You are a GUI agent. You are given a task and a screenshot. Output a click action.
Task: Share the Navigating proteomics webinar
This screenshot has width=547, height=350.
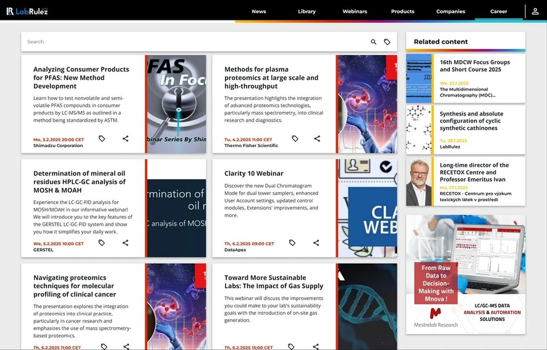126,346
